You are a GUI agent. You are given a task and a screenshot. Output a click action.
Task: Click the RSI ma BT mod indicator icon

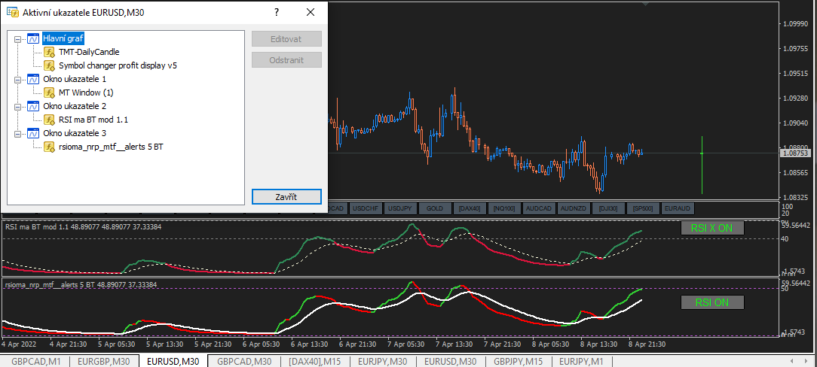tap(50, 120)
